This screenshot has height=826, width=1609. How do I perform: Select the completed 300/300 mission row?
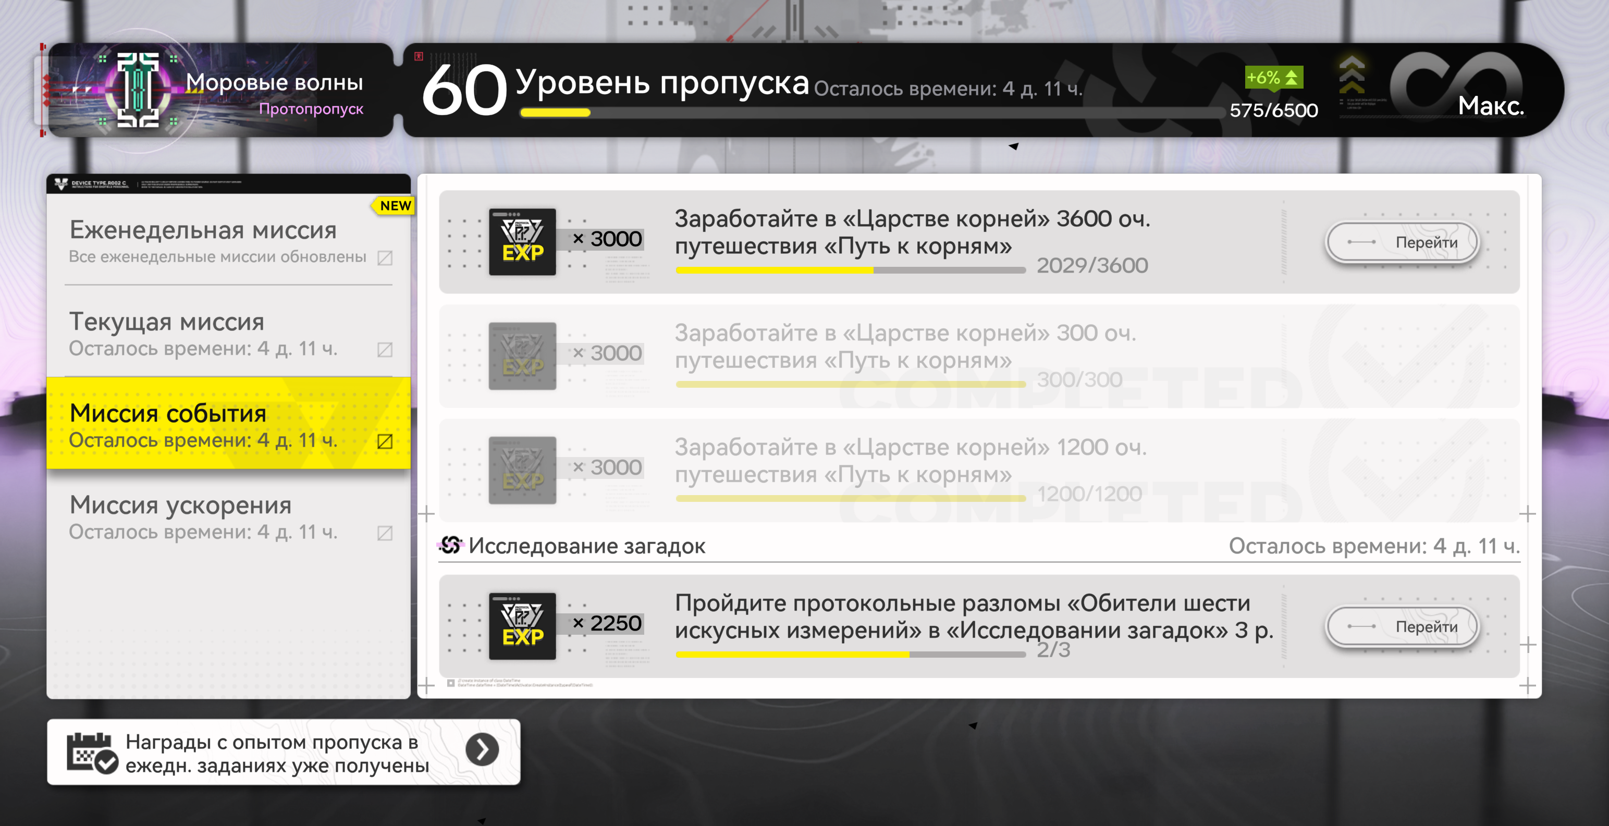click(979, 356)
